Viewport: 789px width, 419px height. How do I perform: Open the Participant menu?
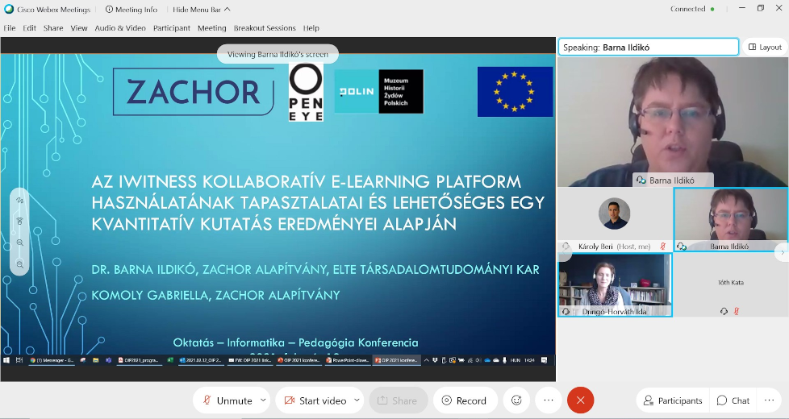(x=172, y=28)
